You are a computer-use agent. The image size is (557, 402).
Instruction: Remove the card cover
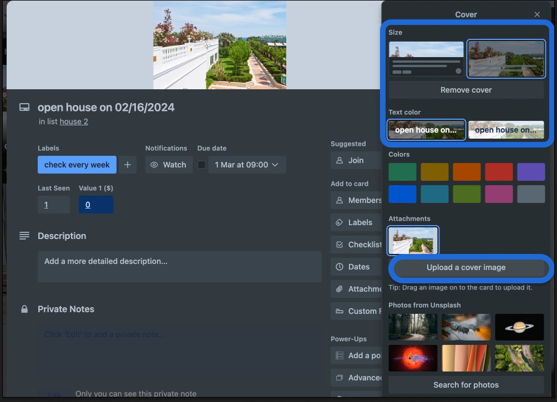[x=466, y=90]
